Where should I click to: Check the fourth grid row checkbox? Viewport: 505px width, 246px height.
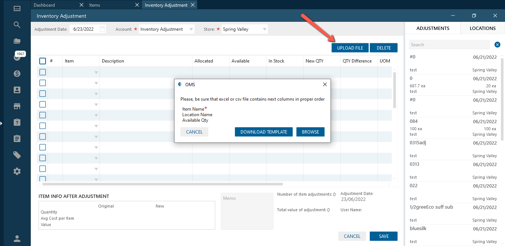[x=43, y=104]
